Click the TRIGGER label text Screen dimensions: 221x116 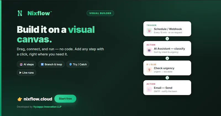point(151,25)
